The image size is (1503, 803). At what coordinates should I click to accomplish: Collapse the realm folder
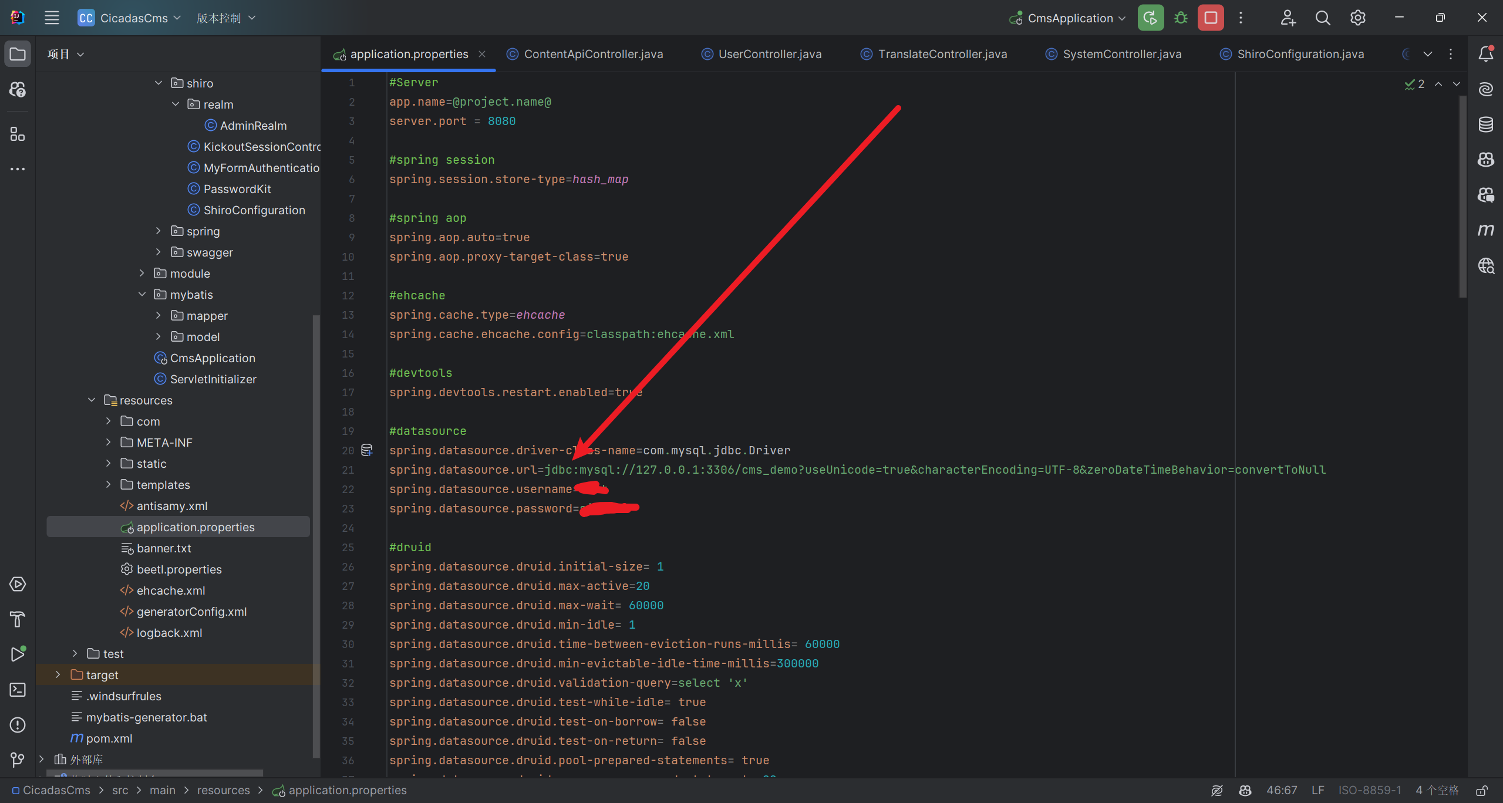coord(175,104)
